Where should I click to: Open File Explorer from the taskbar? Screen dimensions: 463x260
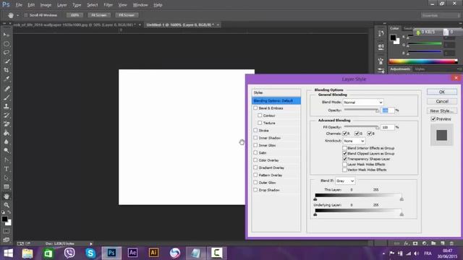tap(27, 253)
